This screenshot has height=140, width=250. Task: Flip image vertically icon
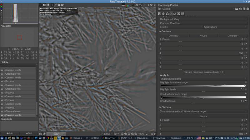tap(154, 5)
